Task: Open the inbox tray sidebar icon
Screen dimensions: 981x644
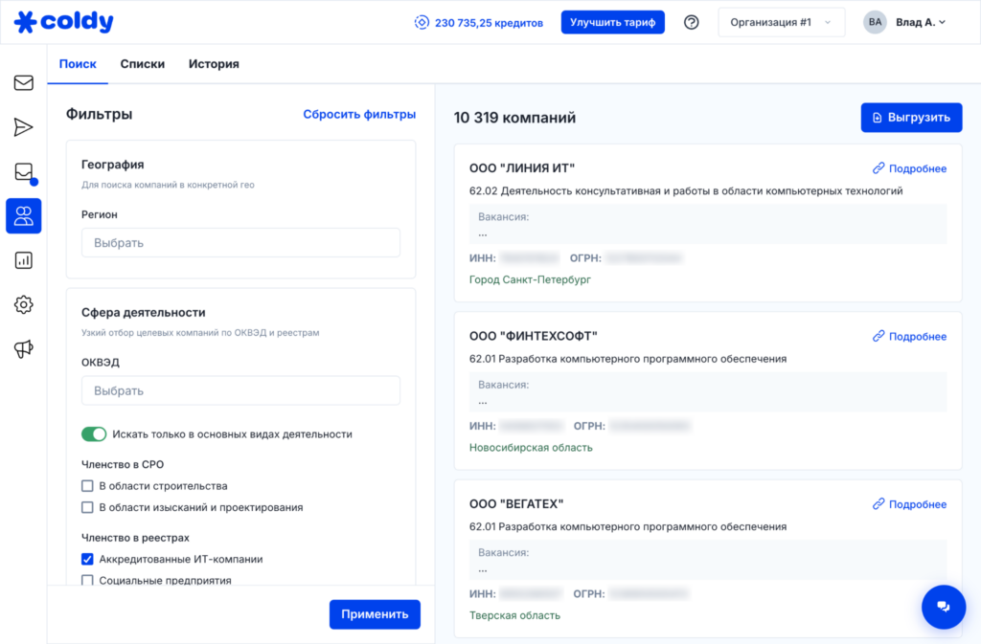Action: tap(24, 172)
